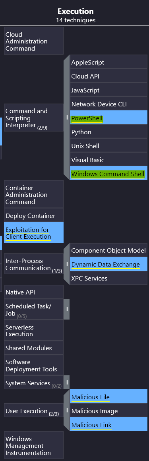Select Exploitation for Client Execution technique
The image size is (149, 461).
click(x=34, y=232)
